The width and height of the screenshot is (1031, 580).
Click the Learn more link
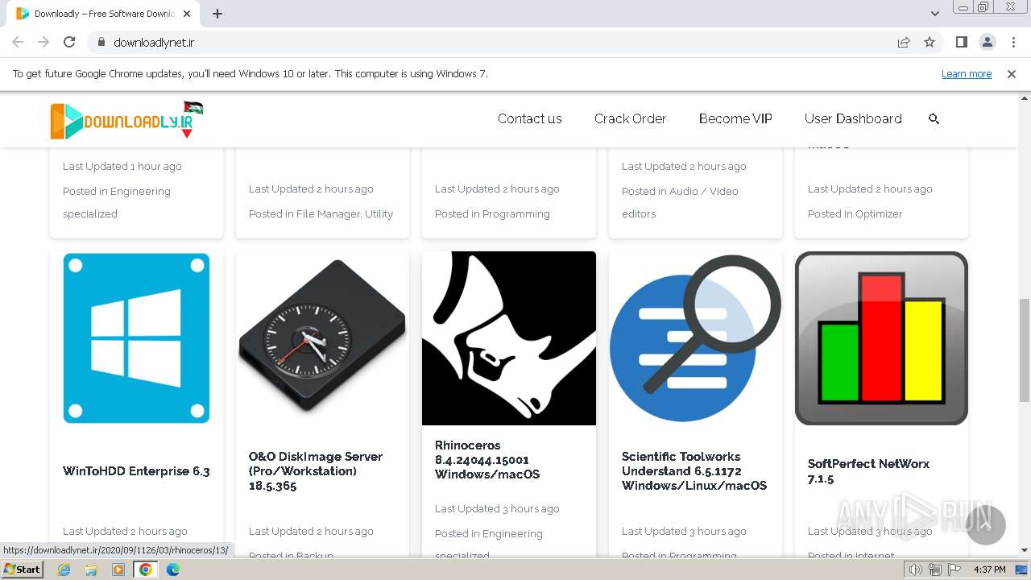coord(967,74)
